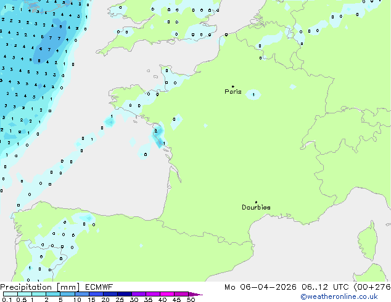Click the '50' legend scale value
The height and width of the screenshot is (302, 391).
(x=191, y=300)
